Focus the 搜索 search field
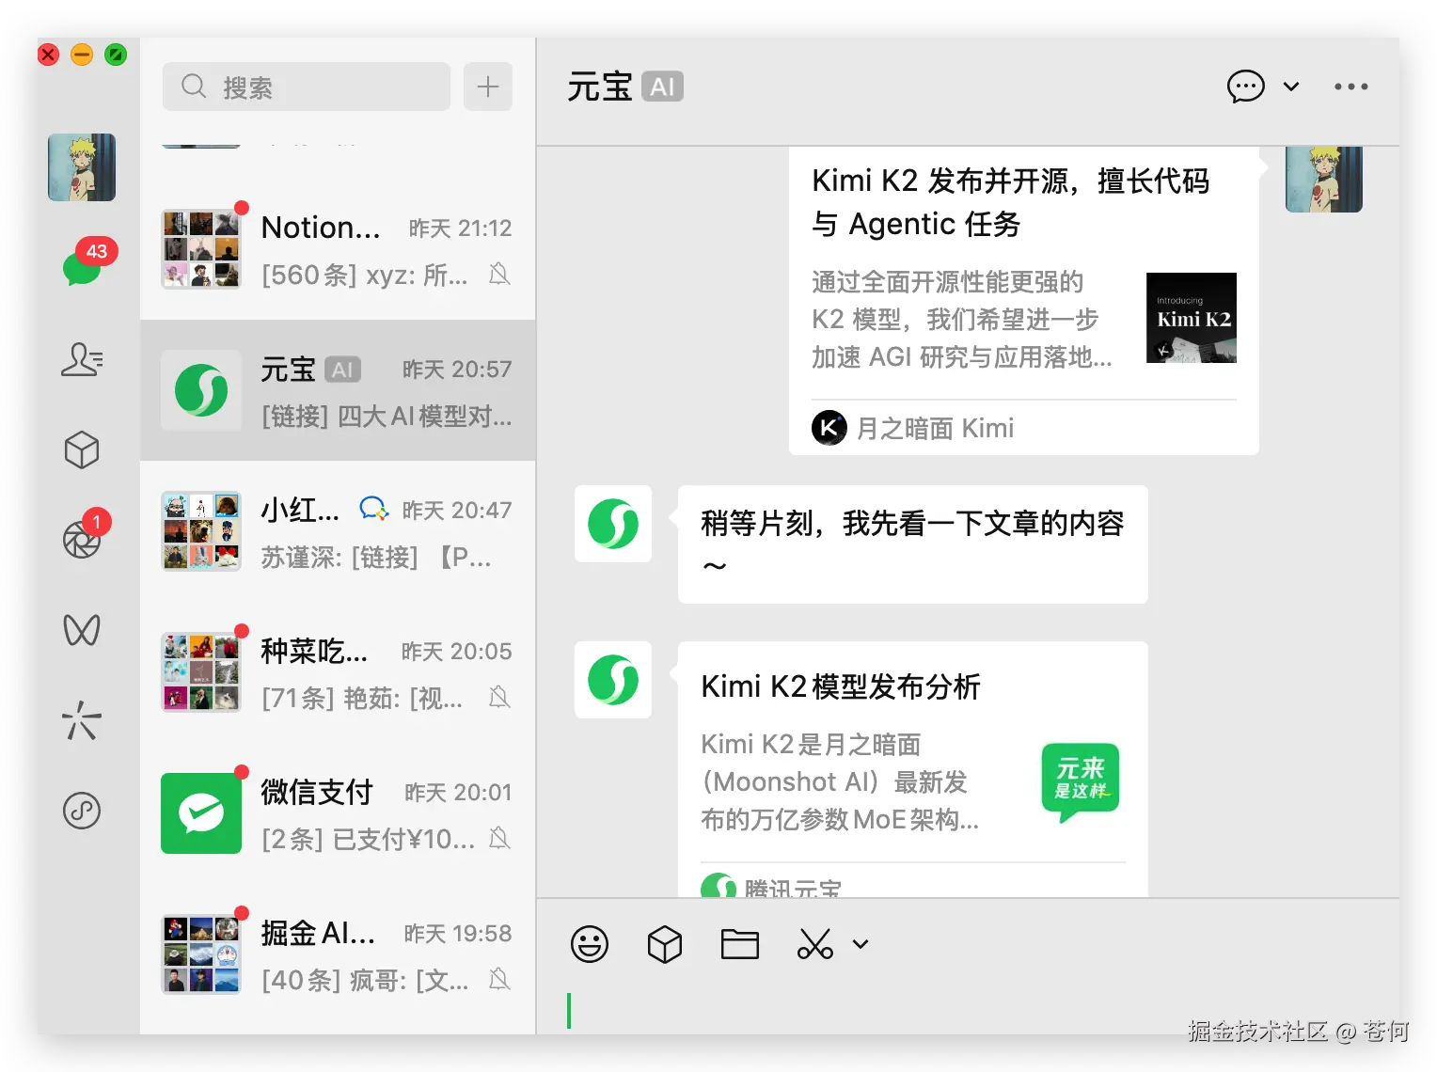 307,87
